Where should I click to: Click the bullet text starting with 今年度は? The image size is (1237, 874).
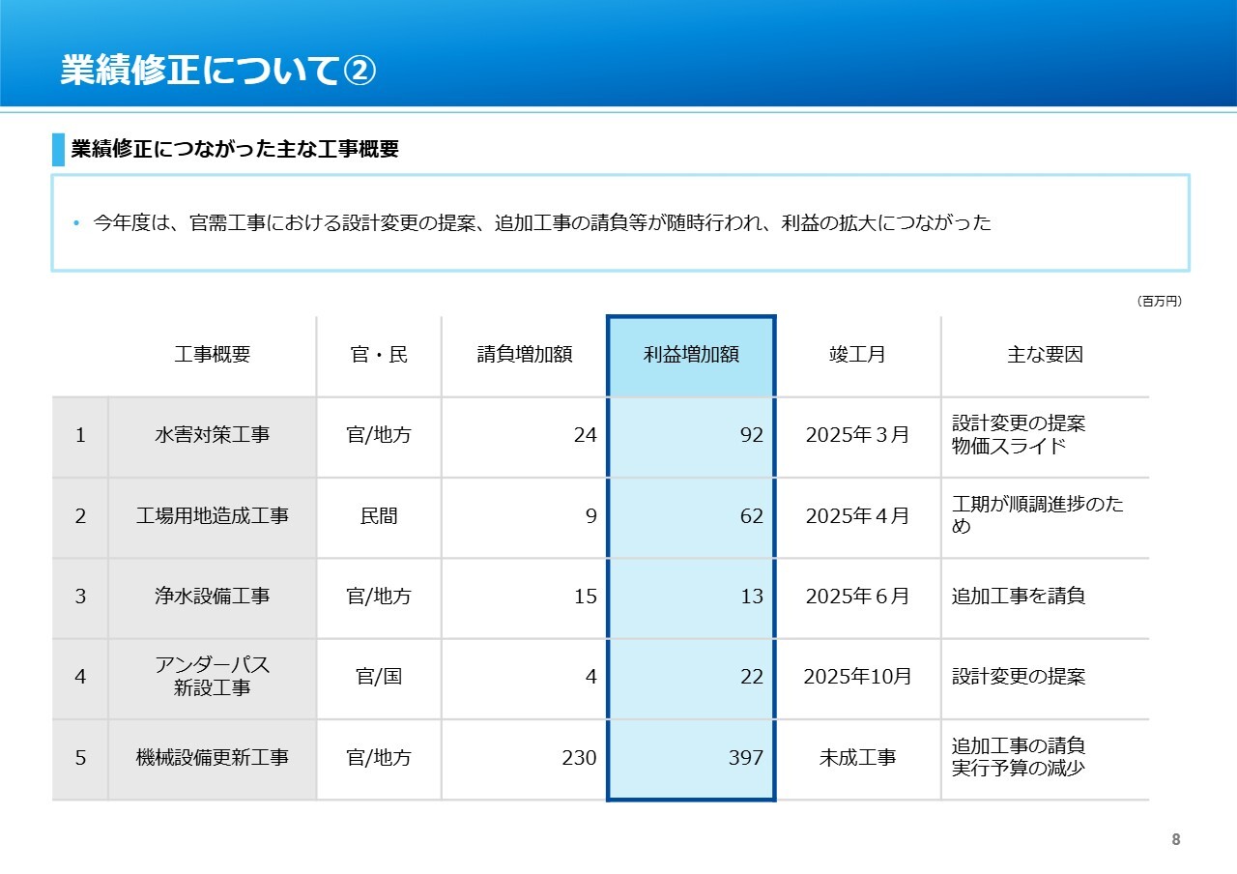click(x=541, y=222)
